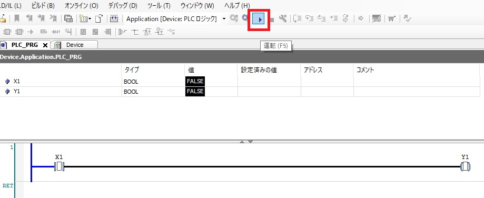The image size is (484, 198).
Task: Click the X1 contact in the ladder rung
Action: click(x=59, y=167)
